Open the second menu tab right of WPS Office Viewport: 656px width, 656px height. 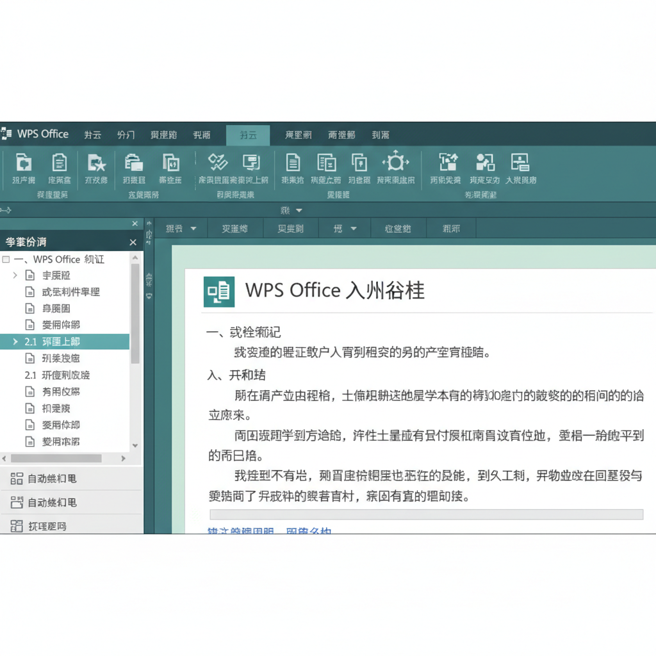(x=126, y=135)
